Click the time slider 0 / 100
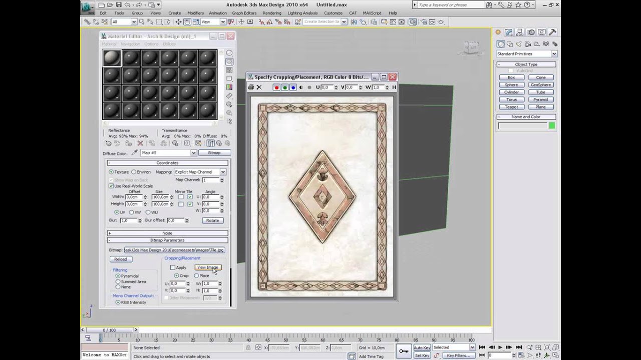 click(109, 330)
